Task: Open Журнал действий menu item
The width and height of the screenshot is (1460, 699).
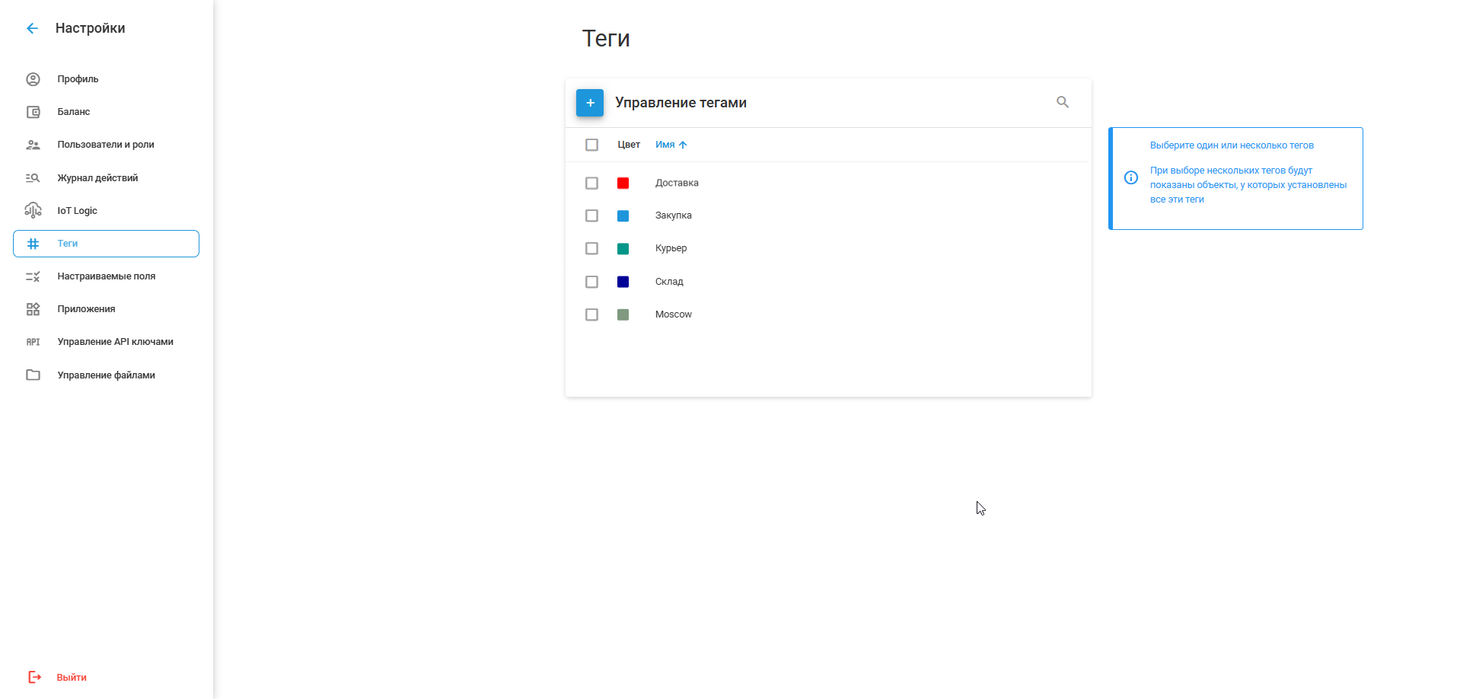Action: click(97, 178)
